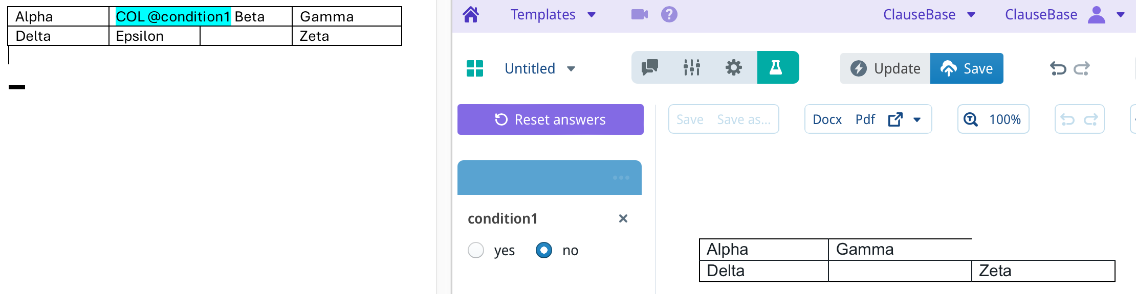Click the video camera icon
Screen dimensions: 1136x294
[x=639, y=14]
